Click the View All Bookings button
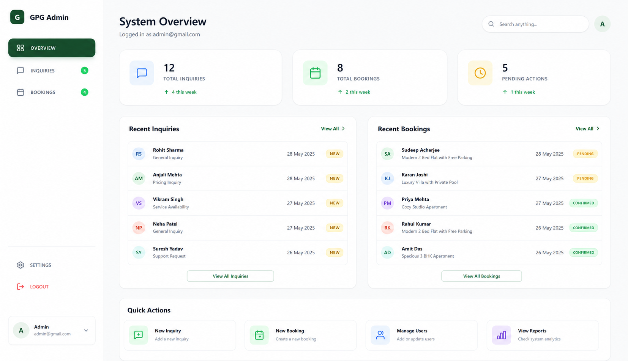Viewport: 628px width, 361px height. pyautogui.click(x=481, y=276)
